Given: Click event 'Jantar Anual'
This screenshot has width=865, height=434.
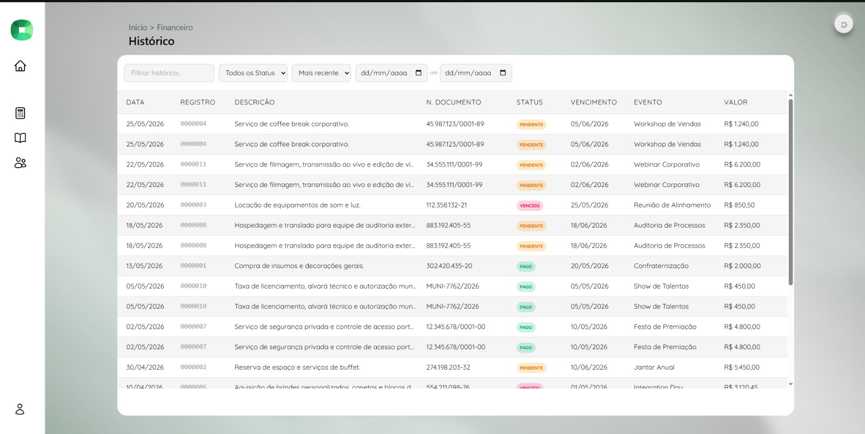Looking at the screenshot, I should (x=654, y=368).
